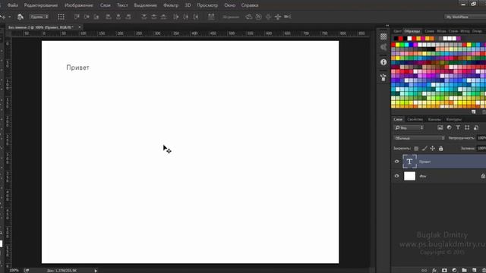Open the Группа auto-select dropdown
486x273 pixels.
pos(39,17)
